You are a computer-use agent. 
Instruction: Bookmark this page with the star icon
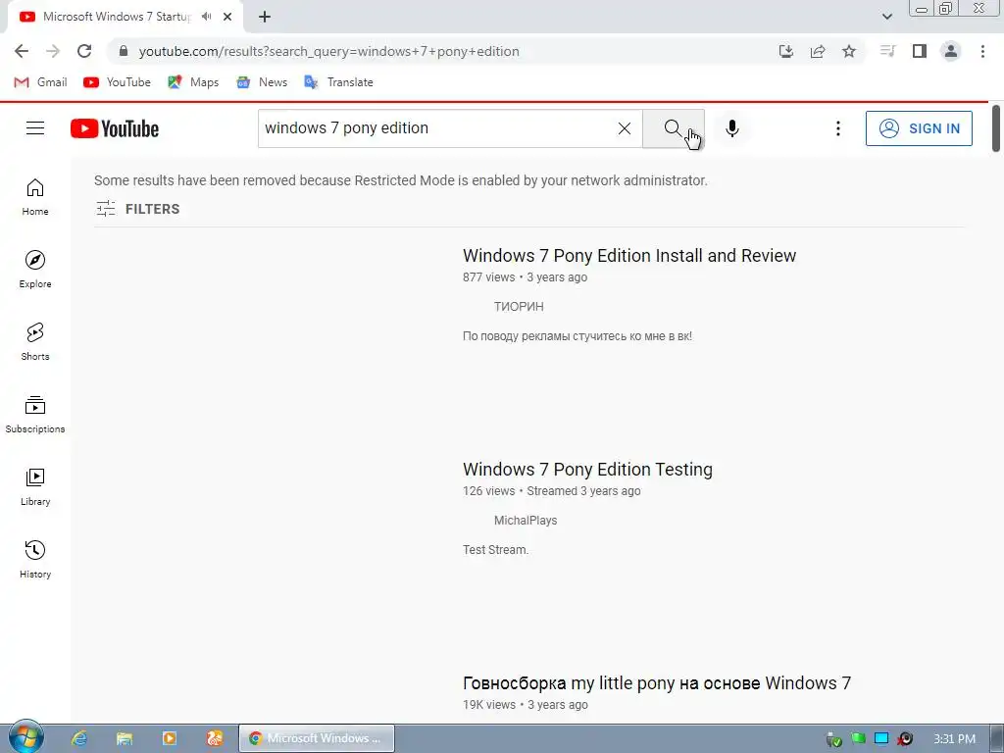(x=849, y=51)
